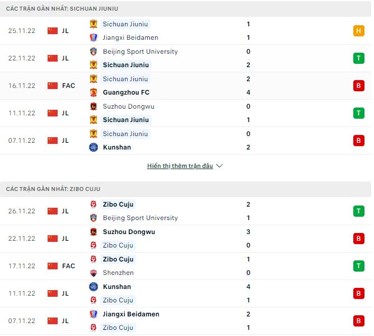Select JL league label on 25.11.22 match
The width and height of the screenshot is (374, 336).
coord(66,31)
